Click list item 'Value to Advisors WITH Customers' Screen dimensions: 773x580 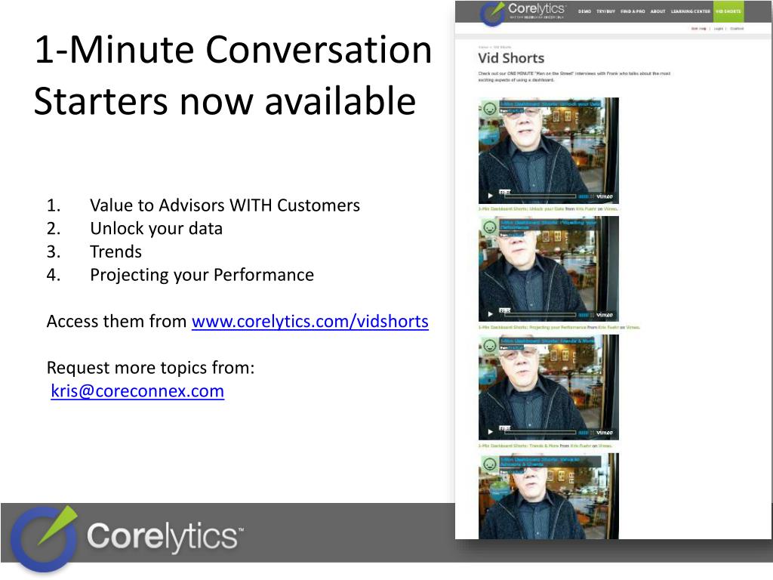[225, 205]
